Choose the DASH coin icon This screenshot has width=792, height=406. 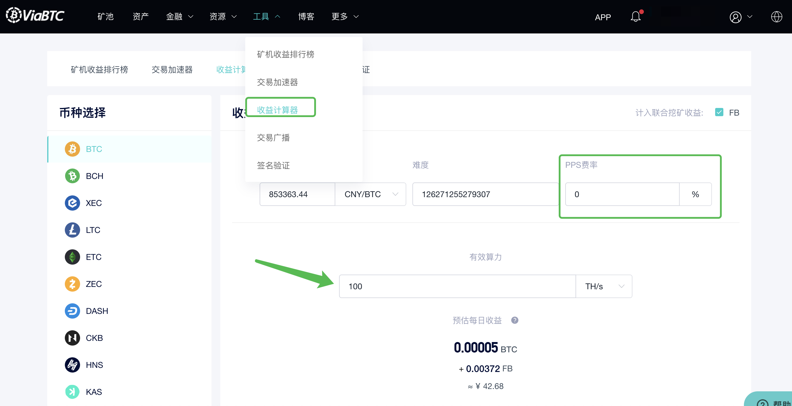click(x=72, y=311)
